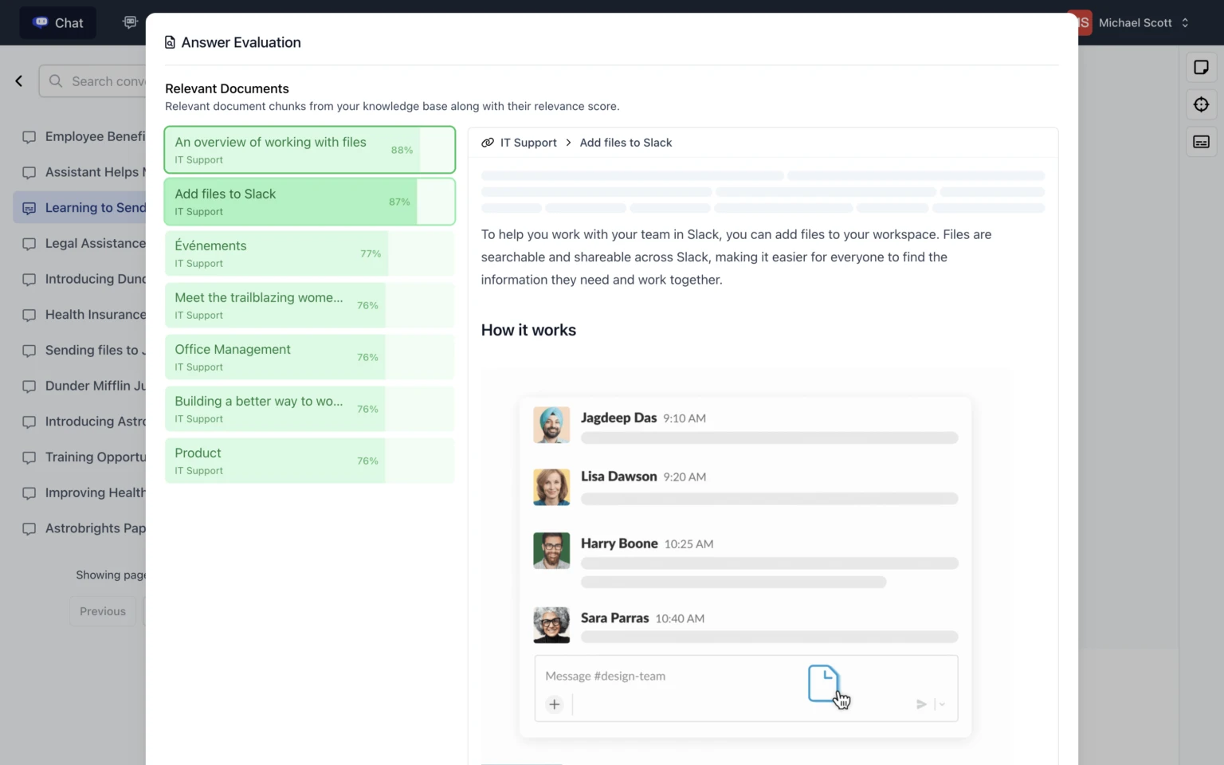The height and width of the screenshot is (765, 1224).
Task: Click the link icon beside IT Support breadcrumb
Action: 487,142
